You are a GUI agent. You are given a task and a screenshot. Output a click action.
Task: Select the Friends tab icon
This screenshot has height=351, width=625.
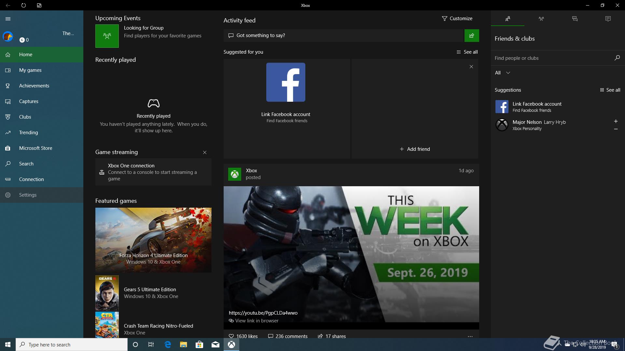[x=508, y=19]
